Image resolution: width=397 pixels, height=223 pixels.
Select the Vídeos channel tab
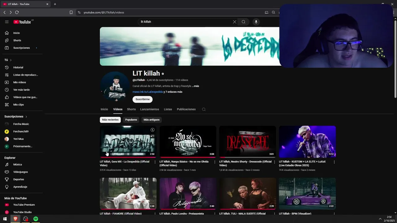(x=118, y=109)
